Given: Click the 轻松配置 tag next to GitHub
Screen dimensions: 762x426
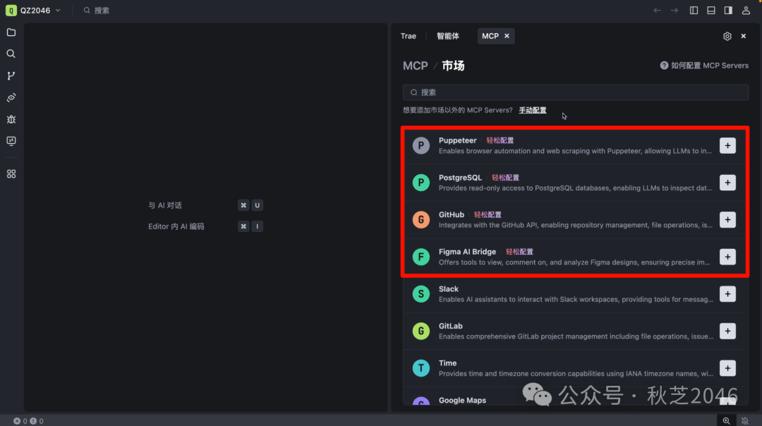Looking at the screenshot, I should pos(488,214).
